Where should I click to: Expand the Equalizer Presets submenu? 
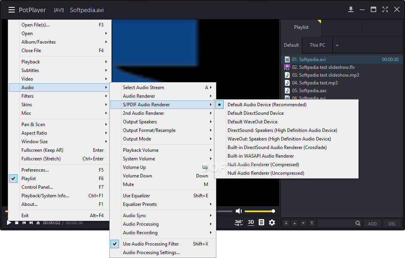163,204
